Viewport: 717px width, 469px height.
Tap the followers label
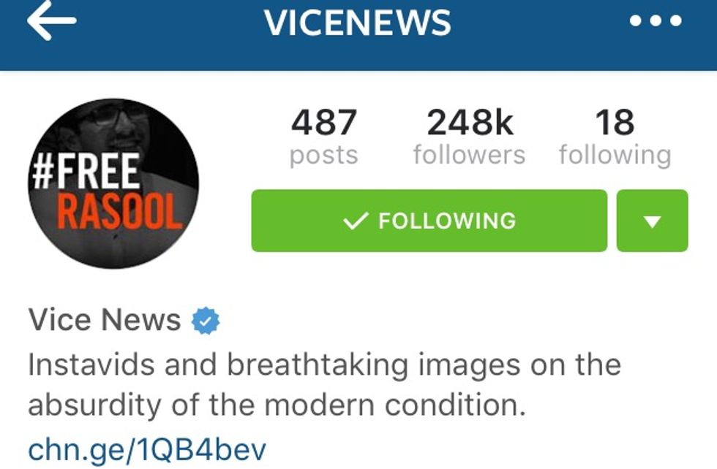pyautogui.click(x=470, y=155)
